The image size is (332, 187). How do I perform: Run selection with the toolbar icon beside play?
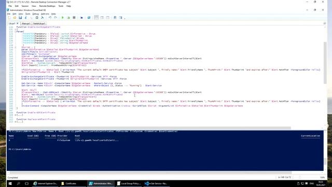coord(68,18)
